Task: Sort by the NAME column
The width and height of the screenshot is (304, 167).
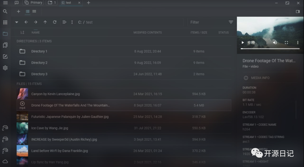Action: (36, 33)
